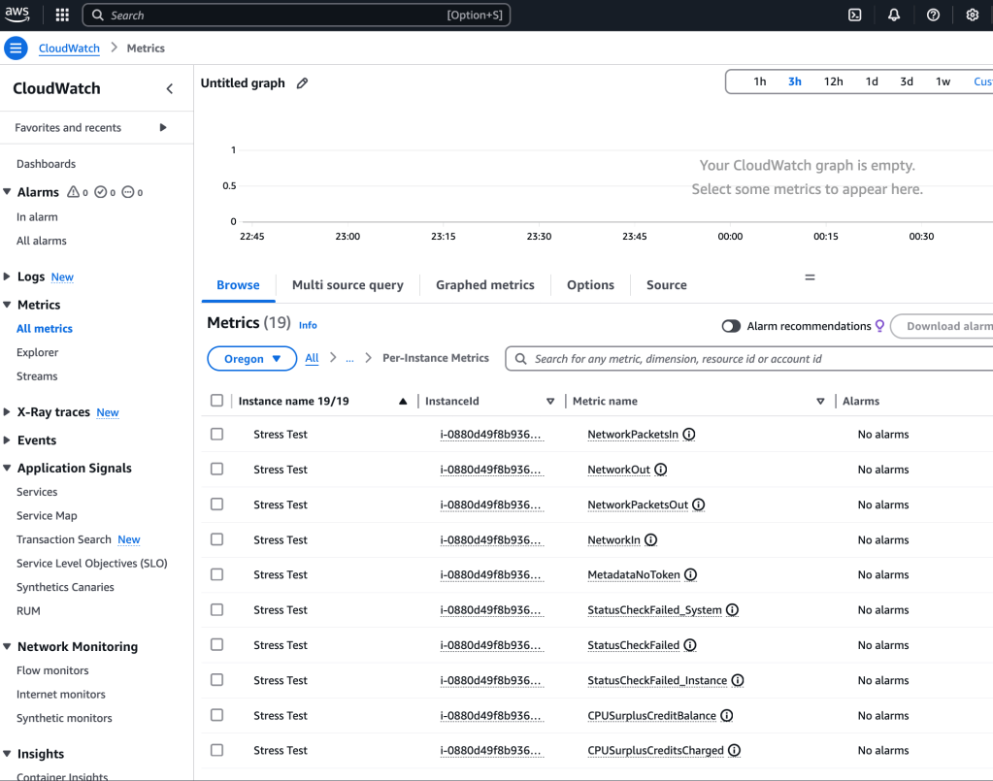Screen dimensions: 993x781
Task: Open the notifications bell
Action: (x=894, y=15)
